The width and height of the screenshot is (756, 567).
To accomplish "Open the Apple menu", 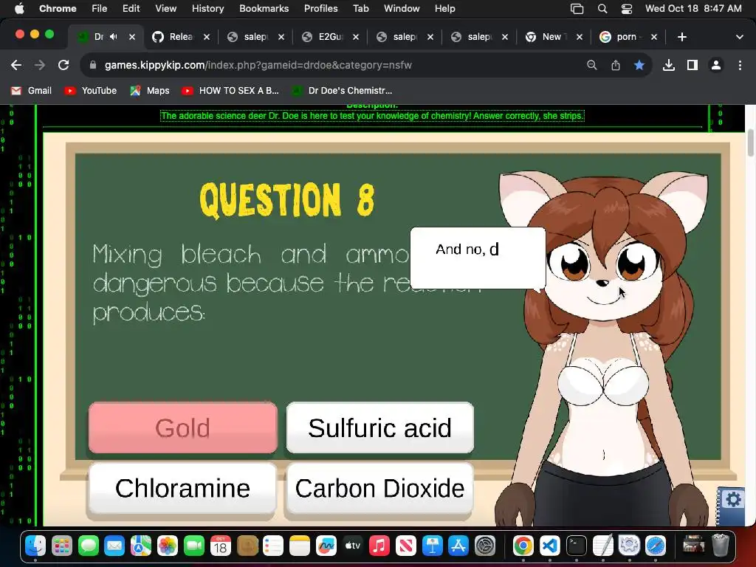I will [x=19, y=9].
